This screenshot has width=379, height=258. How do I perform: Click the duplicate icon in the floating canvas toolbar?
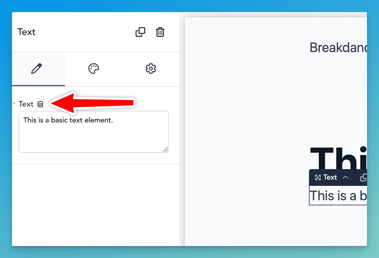(364, 177)
